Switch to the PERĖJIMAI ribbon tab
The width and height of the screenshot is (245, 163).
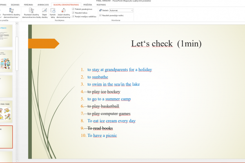click(29, 5)
